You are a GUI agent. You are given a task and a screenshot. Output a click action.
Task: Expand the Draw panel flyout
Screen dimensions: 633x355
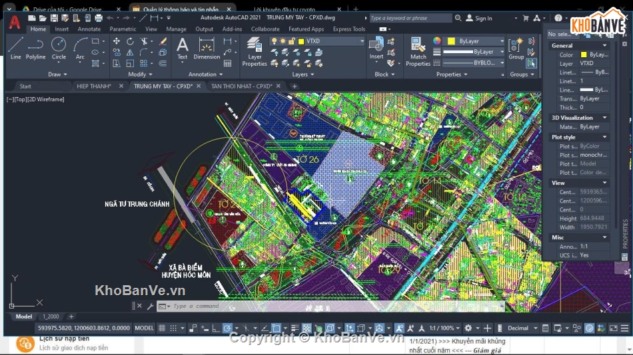coord(58,74)
